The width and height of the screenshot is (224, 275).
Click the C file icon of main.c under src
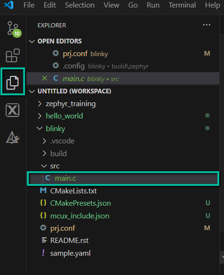[48, 178]
